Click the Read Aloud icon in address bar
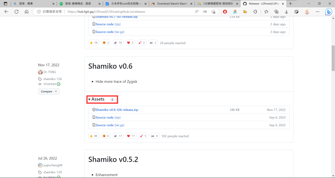The height and width of the screenshot is (178, 335). point(197,11)
